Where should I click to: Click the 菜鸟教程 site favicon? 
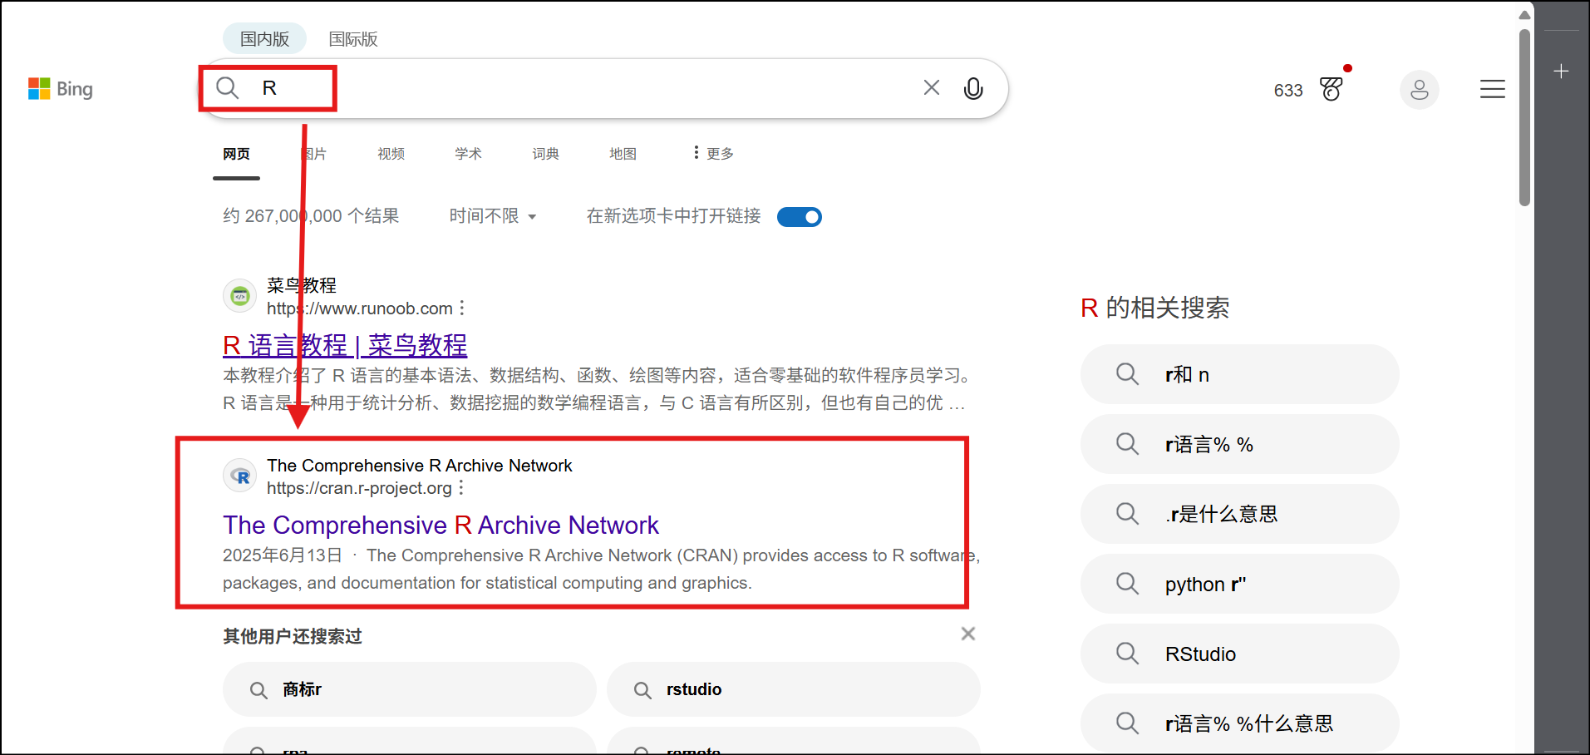point(240,296)
